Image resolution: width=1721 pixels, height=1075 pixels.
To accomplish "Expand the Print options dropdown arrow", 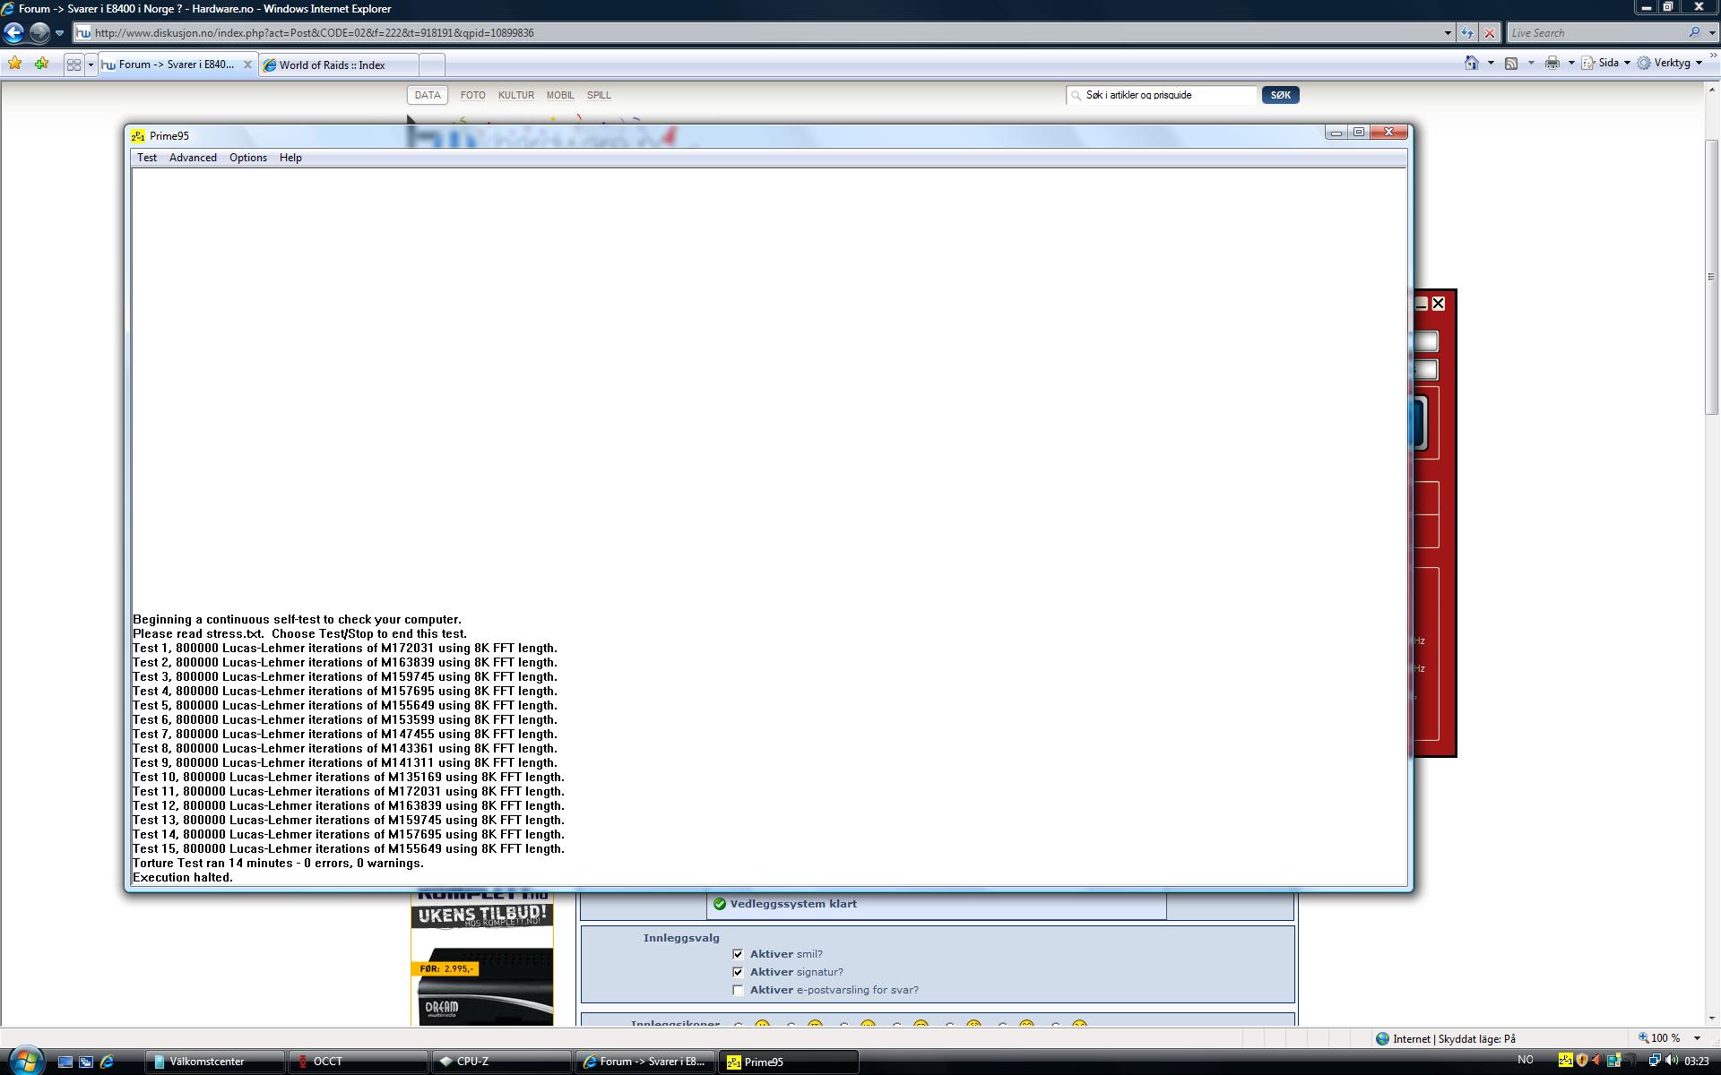I will [x=1570, y=63].
